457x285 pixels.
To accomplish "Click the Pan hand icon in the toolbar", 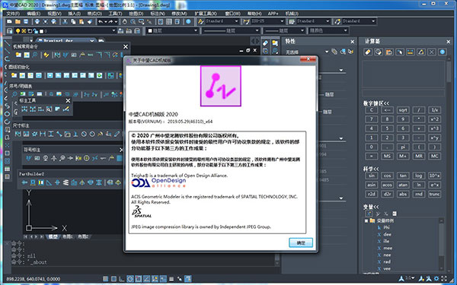I will [x=125, y=21].
